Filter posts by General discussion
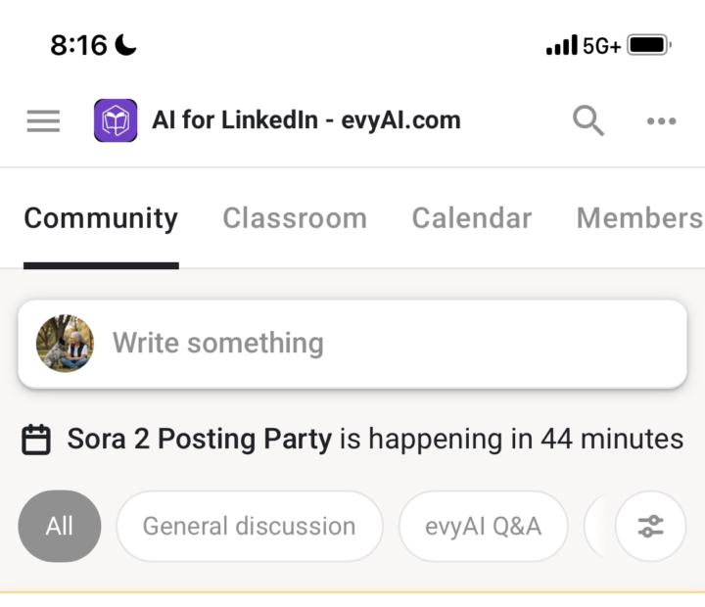705x607 pixels. coord(249,527)
